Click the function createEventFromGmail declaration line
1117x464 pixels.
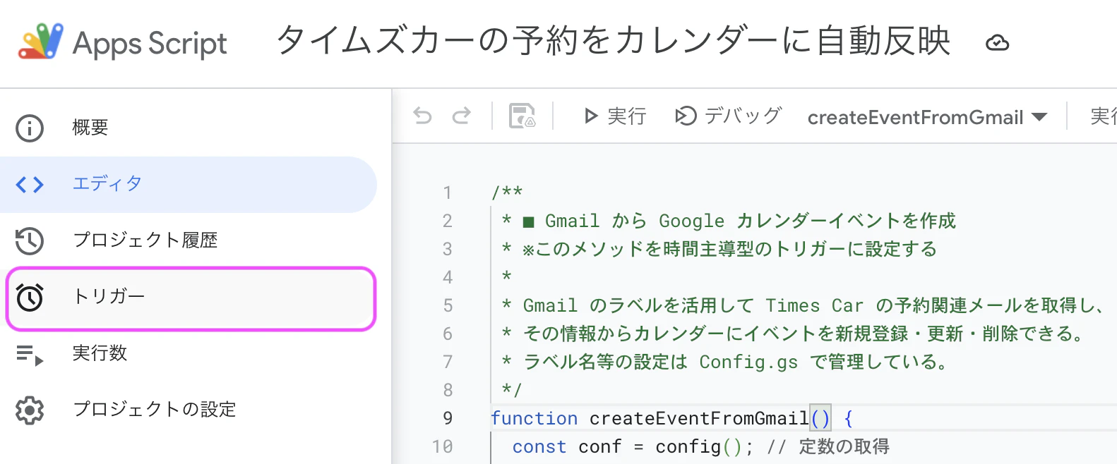coord(672,418)
